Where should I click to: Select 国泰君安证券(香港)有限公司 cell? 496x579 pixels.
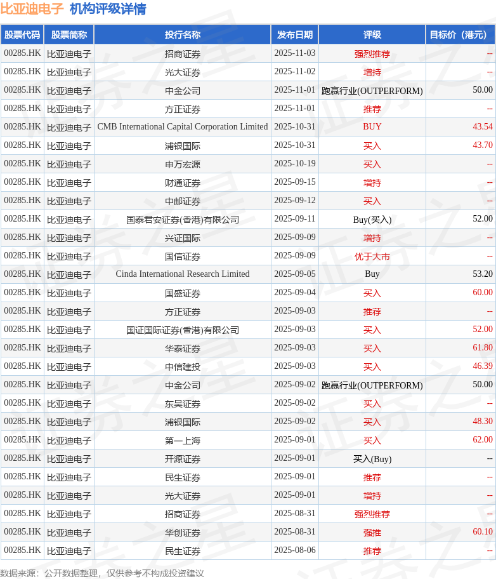[x=182, y=220]
